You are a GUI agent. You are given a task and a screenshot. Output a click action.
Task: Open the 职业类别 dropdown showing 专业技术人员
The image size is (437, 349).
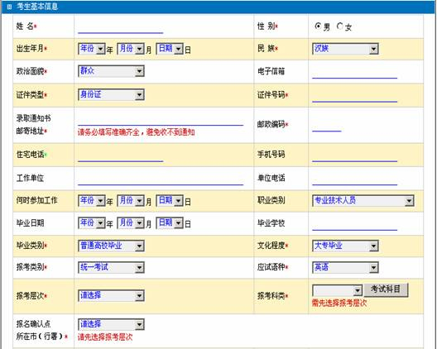(x=363, y=200)
